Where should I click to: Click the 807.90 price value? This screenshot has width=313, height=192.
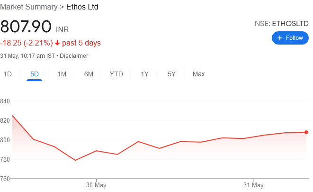(x=26, y=27)
